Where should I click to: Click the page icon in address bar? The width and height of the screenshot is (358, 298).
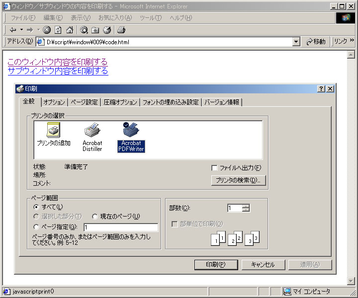click(x=41, y=42)
